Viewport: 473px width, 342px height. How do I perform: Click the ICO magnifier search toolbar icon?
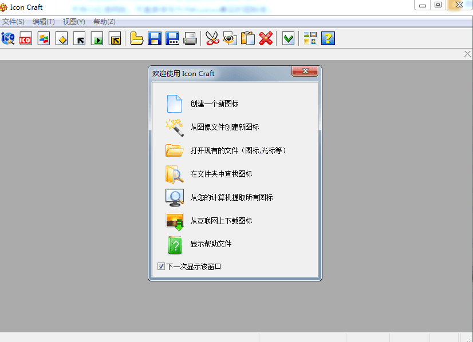coord(8,38)
